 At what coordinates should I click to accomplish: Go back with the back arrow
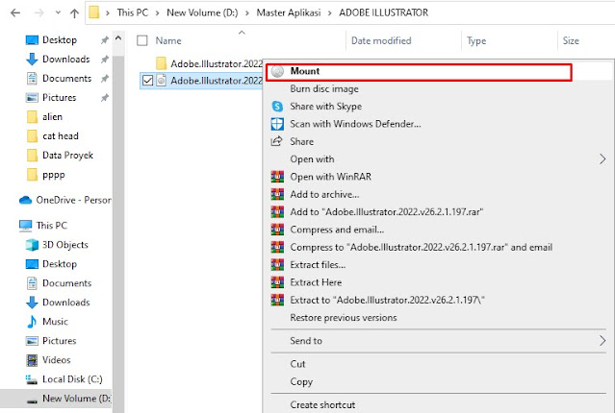click(15, 12)
